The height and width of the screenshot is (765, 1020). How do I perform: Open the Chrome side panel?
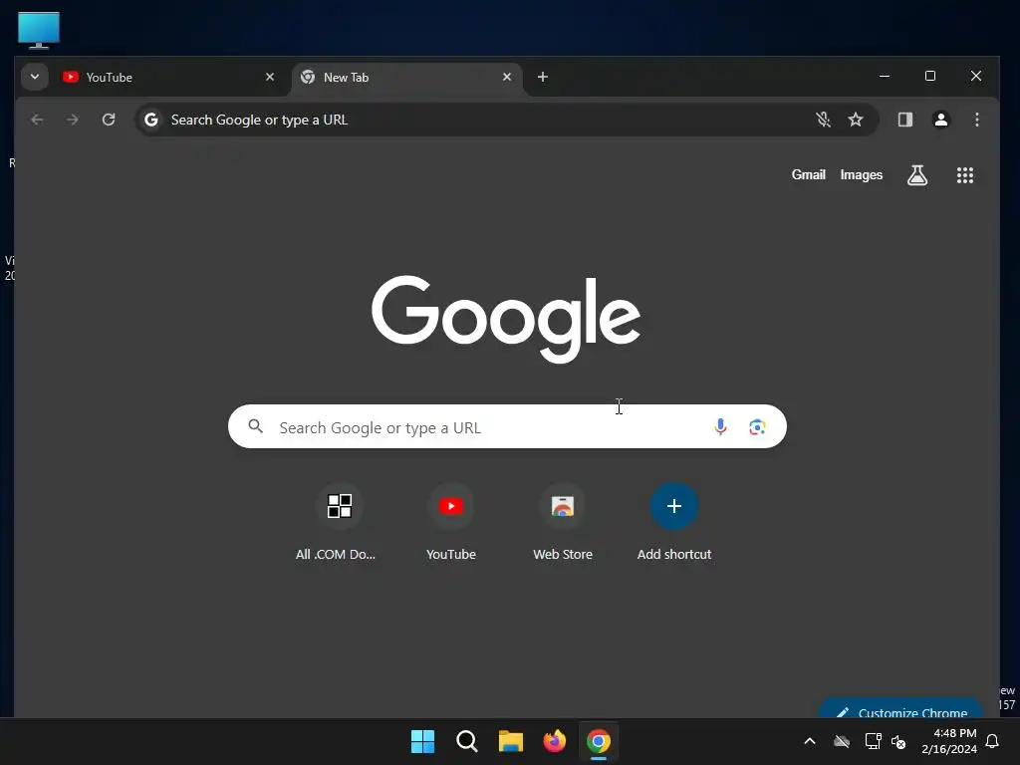click(x=904, y=120)
